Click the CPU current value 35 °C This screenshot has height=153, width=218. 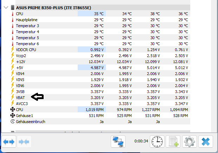click(99, 14)
